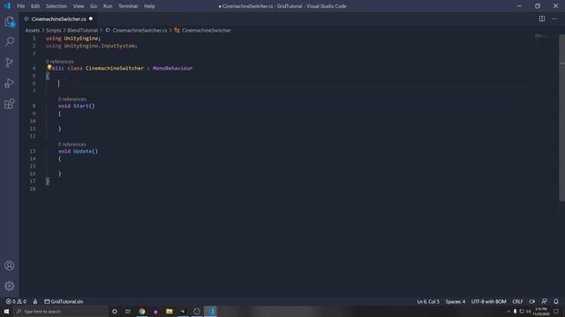The width and height of the screenshot is (565, 317).
Task: Click Ln 6, Col 5 in status bar
Action: [428, 301]
